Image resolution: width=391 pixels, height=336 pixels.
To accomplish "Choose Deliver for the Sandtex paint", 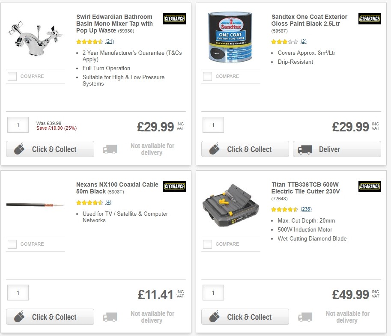I will [x=337, y=149].
